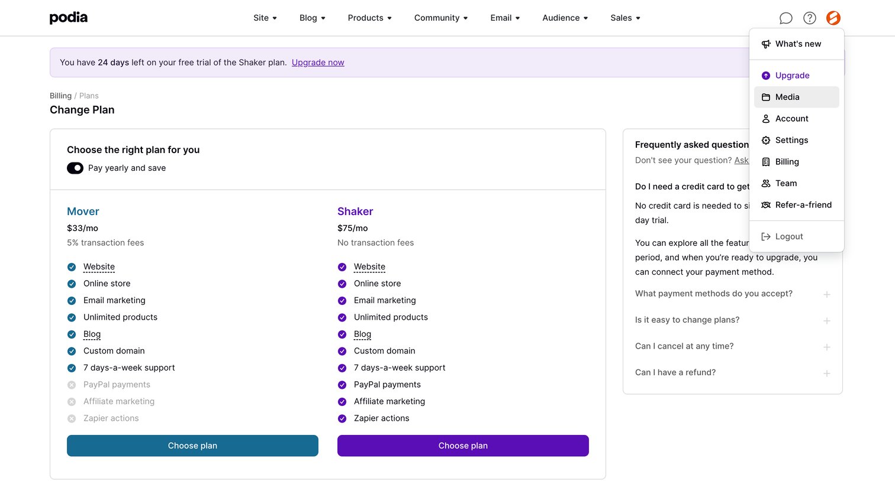The image size is (895, 481).
Task: Click Shaker's Online store checkmark icon
Action: pos(342,284)
